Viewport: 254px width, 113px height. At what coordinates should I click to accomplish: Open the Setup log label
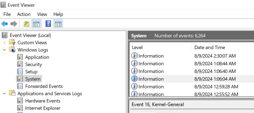point(31,72)
